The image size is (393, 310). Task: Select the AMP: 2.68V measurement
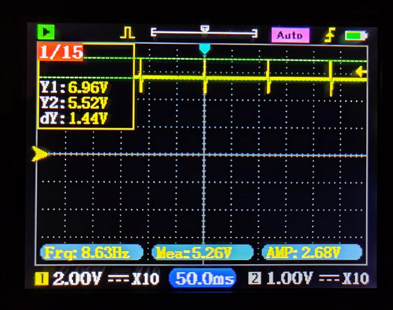(311, 252)
